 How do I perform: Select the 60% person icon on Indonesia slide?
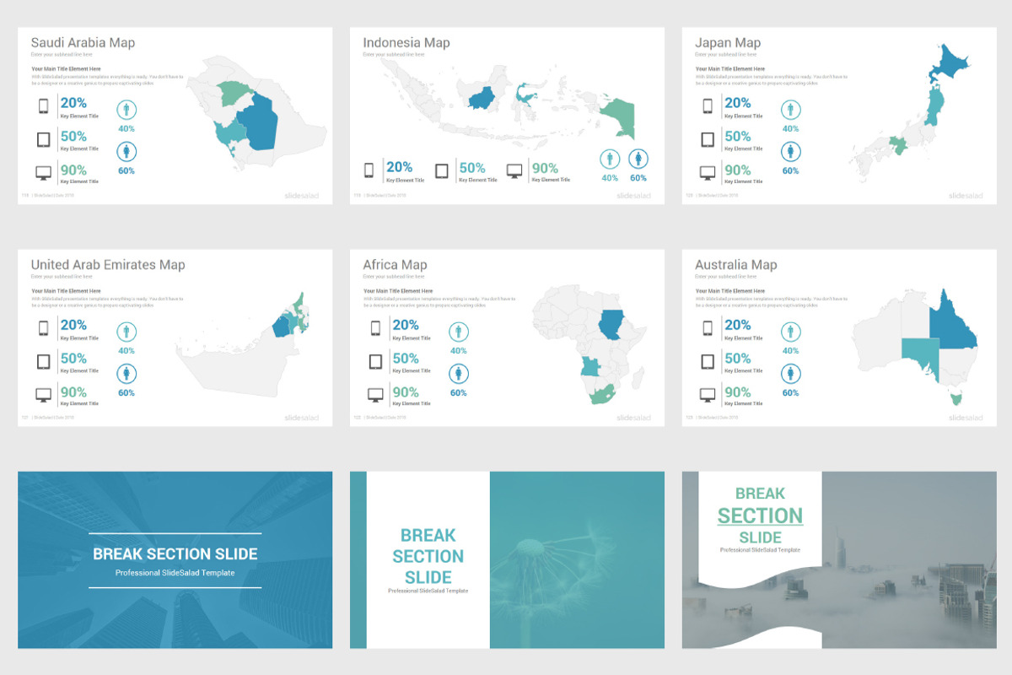pyautogui.click(x=638, y=159)
